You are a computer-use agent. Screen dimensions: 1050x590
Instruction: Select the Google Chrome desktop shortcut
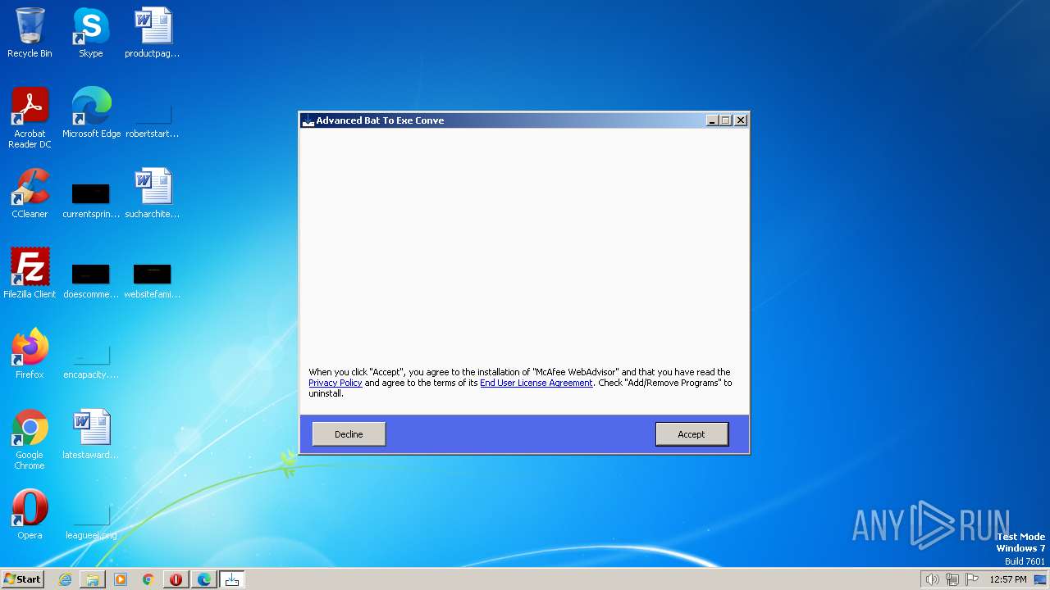click(x=30, y=440)
